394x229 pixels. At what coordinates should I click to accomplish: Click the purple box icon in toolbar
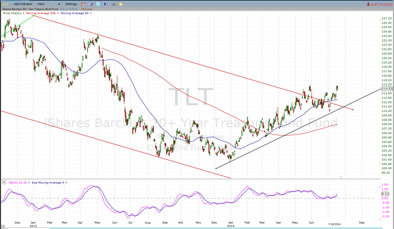pyautogui.click(x=91, y=4)
